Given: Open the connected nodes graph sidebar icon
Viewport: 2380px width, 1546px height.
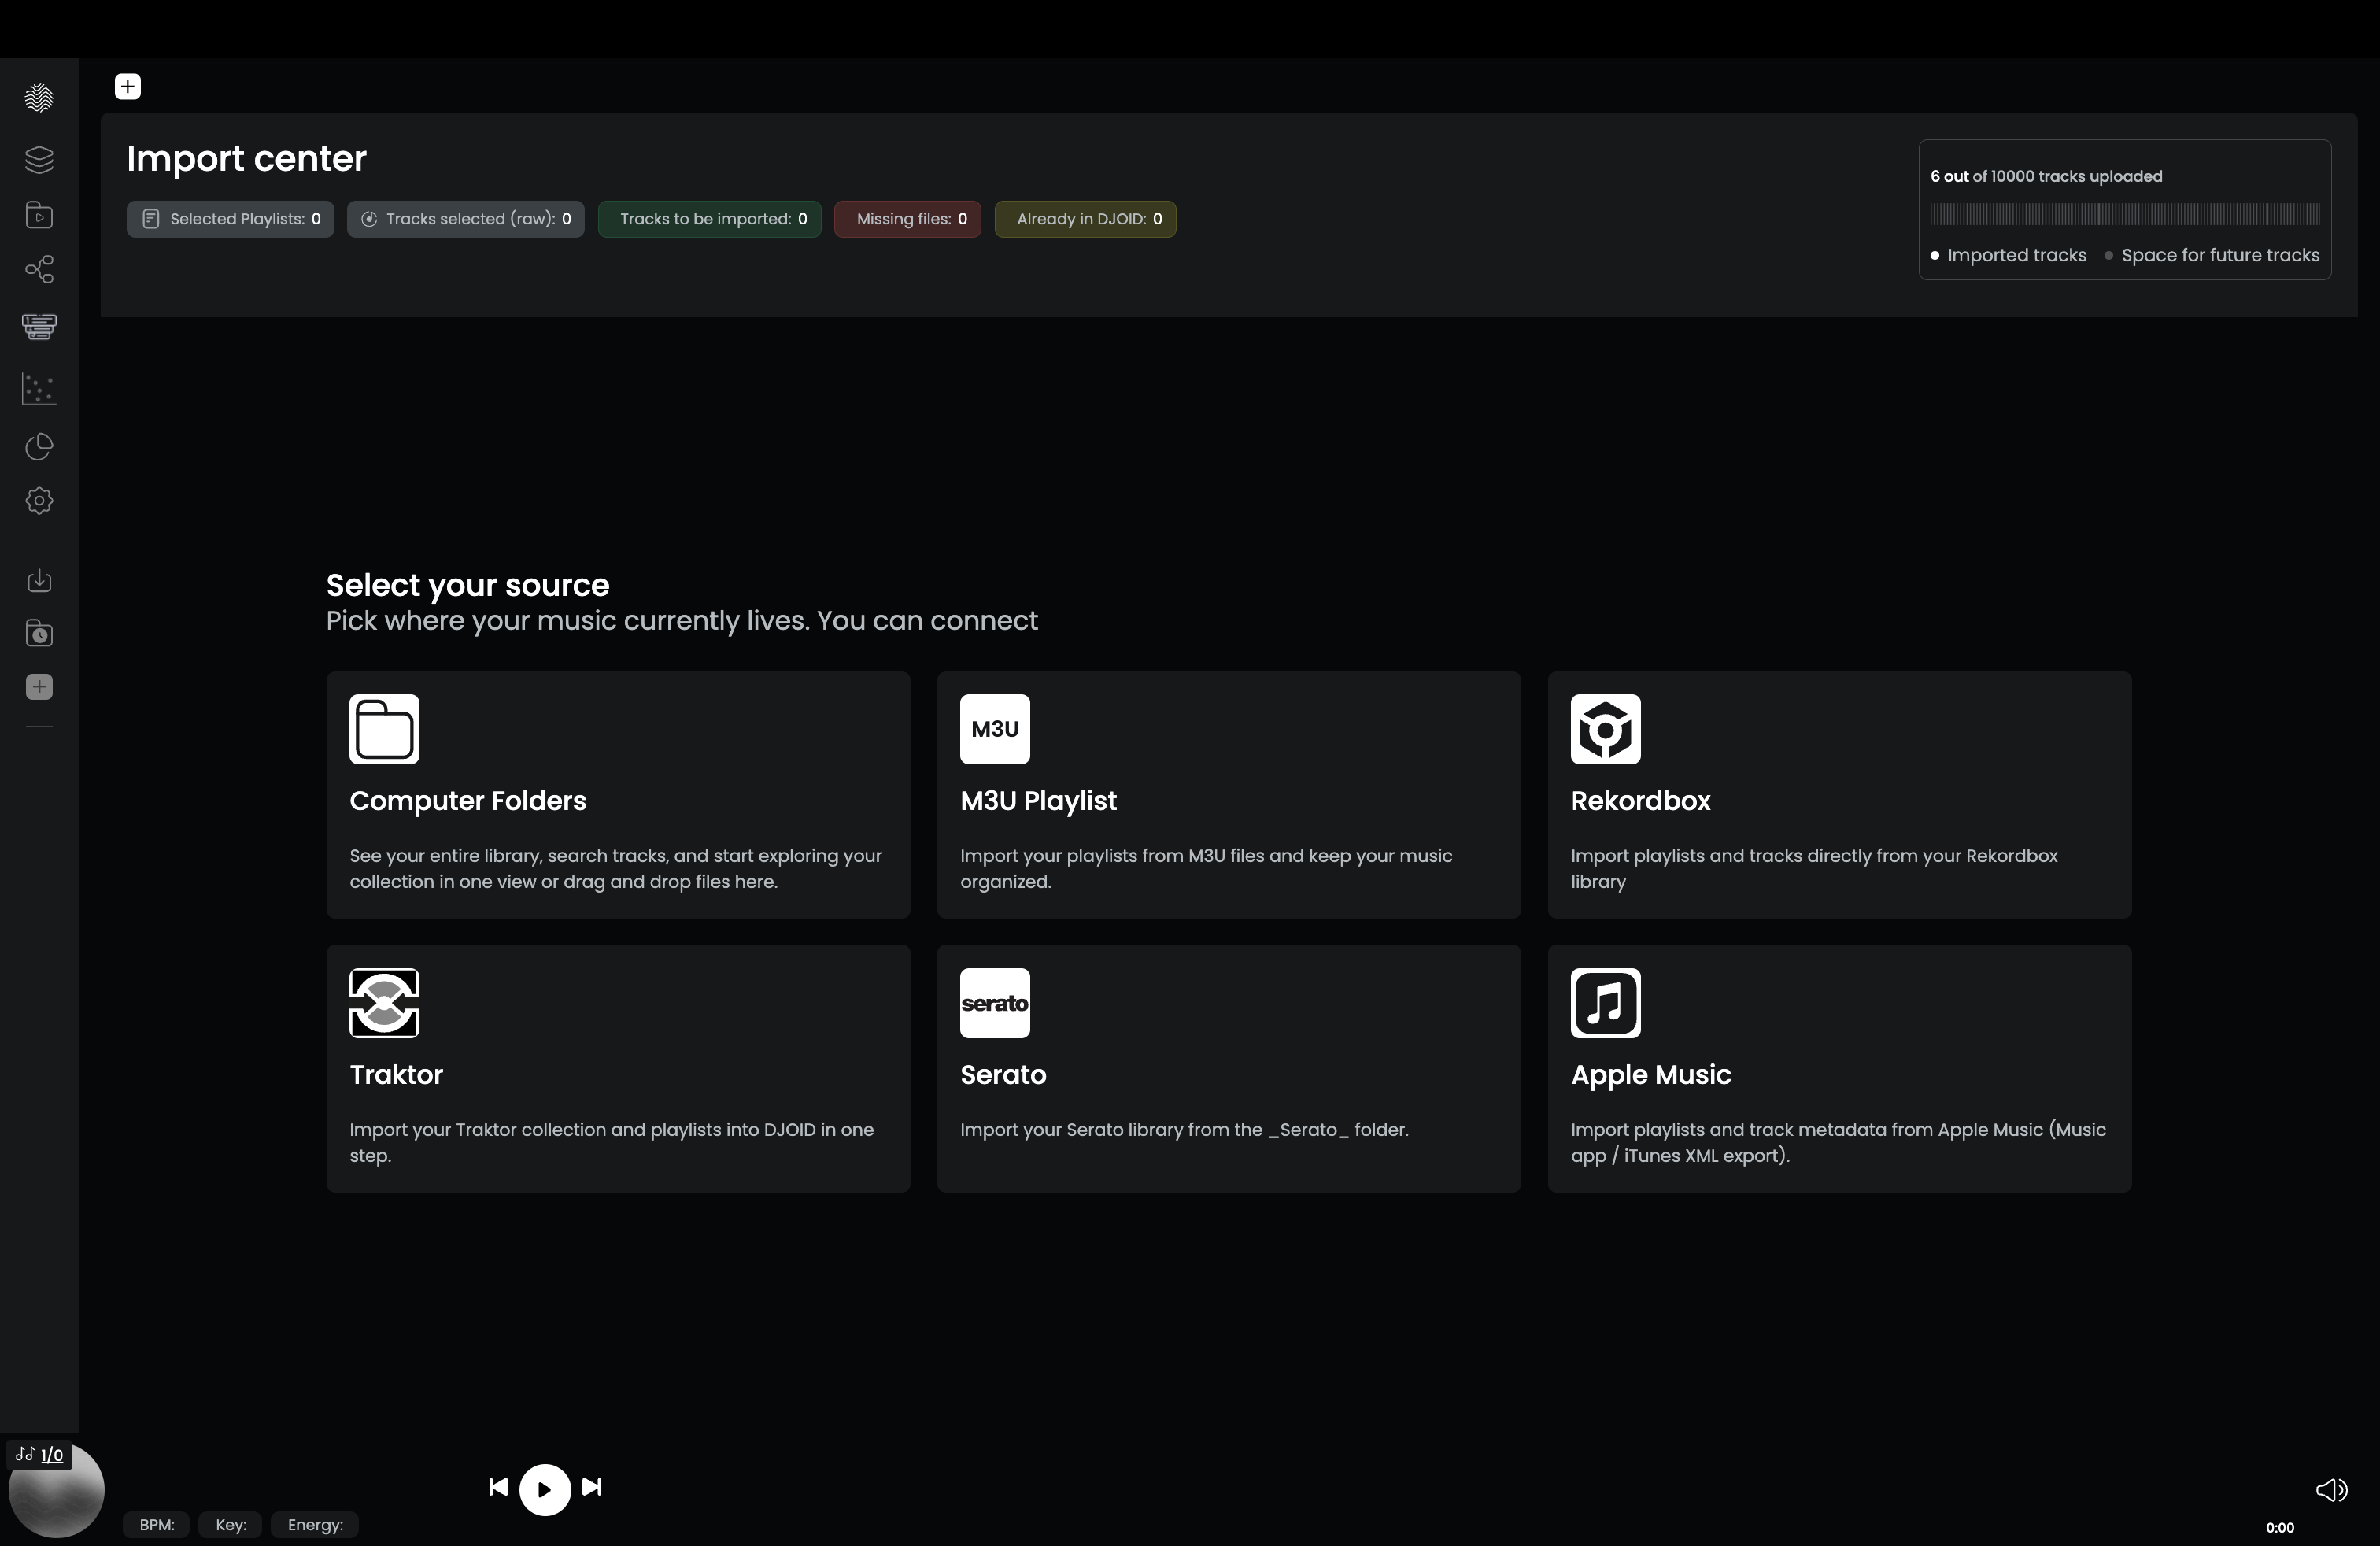Looking at the screenshot, I should tap(39, 269).
